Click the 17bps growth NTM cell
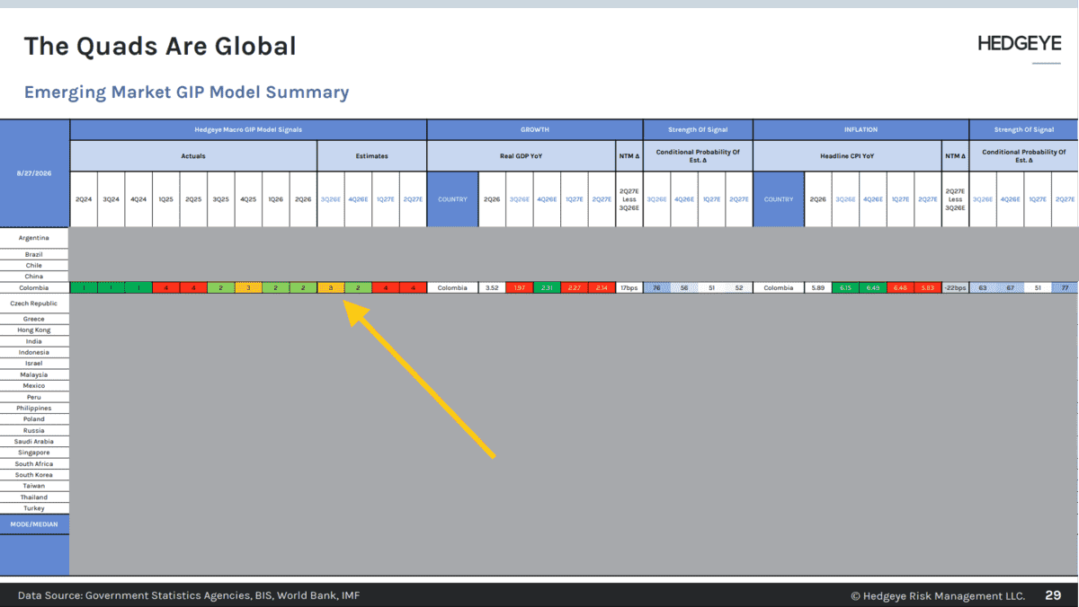 click(629, 288)
